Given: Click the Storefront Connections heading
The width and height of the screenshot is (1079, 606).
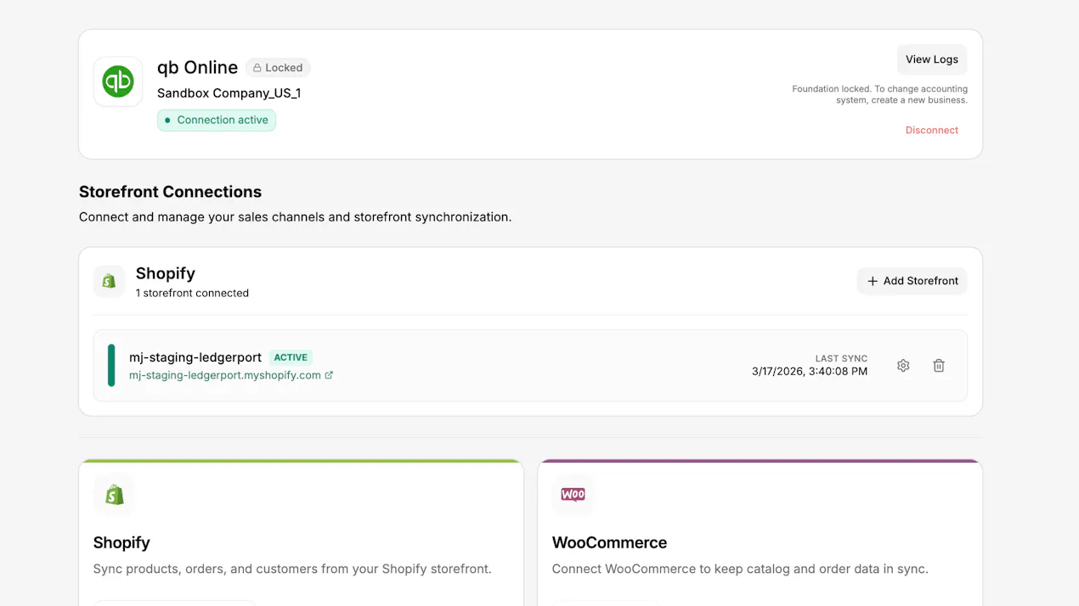Looking at the screenshot, I should [x=170, y=192].
